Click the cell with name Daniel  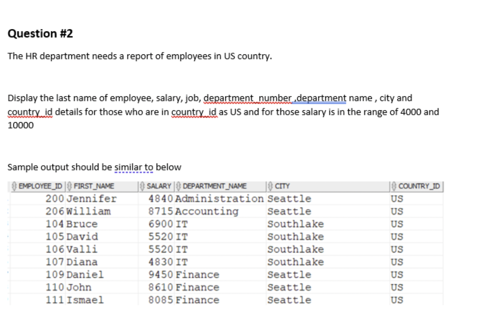pyautogui.click(x=85, y=275)
